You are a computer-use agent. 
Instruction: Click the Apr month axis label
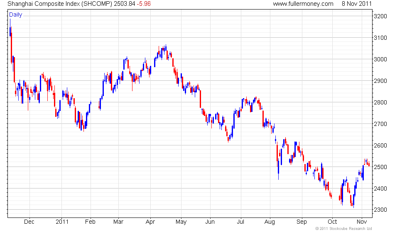pyautogui.click(x=150, y=222)
